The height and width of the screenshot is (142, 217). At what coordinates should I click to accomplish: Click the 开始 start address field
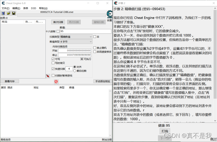tap(74, 51)
